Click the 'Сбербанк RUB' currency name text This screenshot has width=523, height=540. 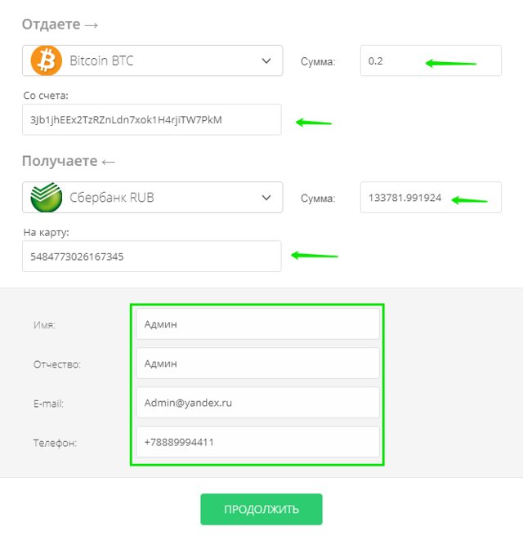tap(112, 198)
